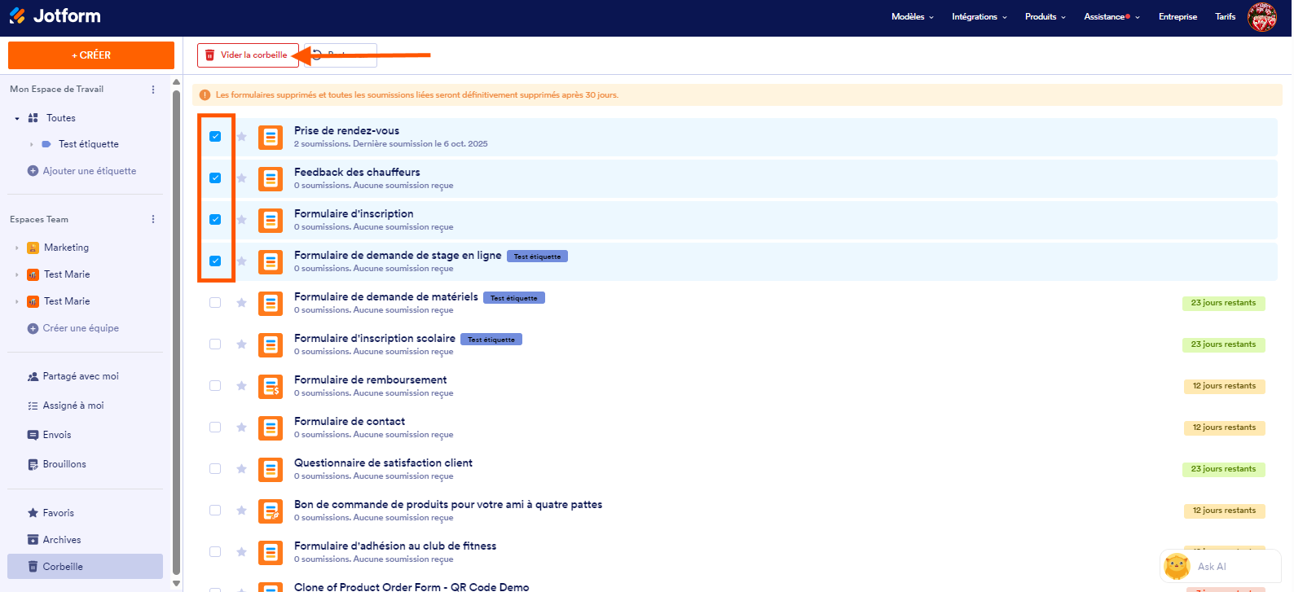Image resolution: width=1294 pixels, height=592 pixels.
Task: Open the Intégrations dropdown menu
Action: tap(979, 17)
